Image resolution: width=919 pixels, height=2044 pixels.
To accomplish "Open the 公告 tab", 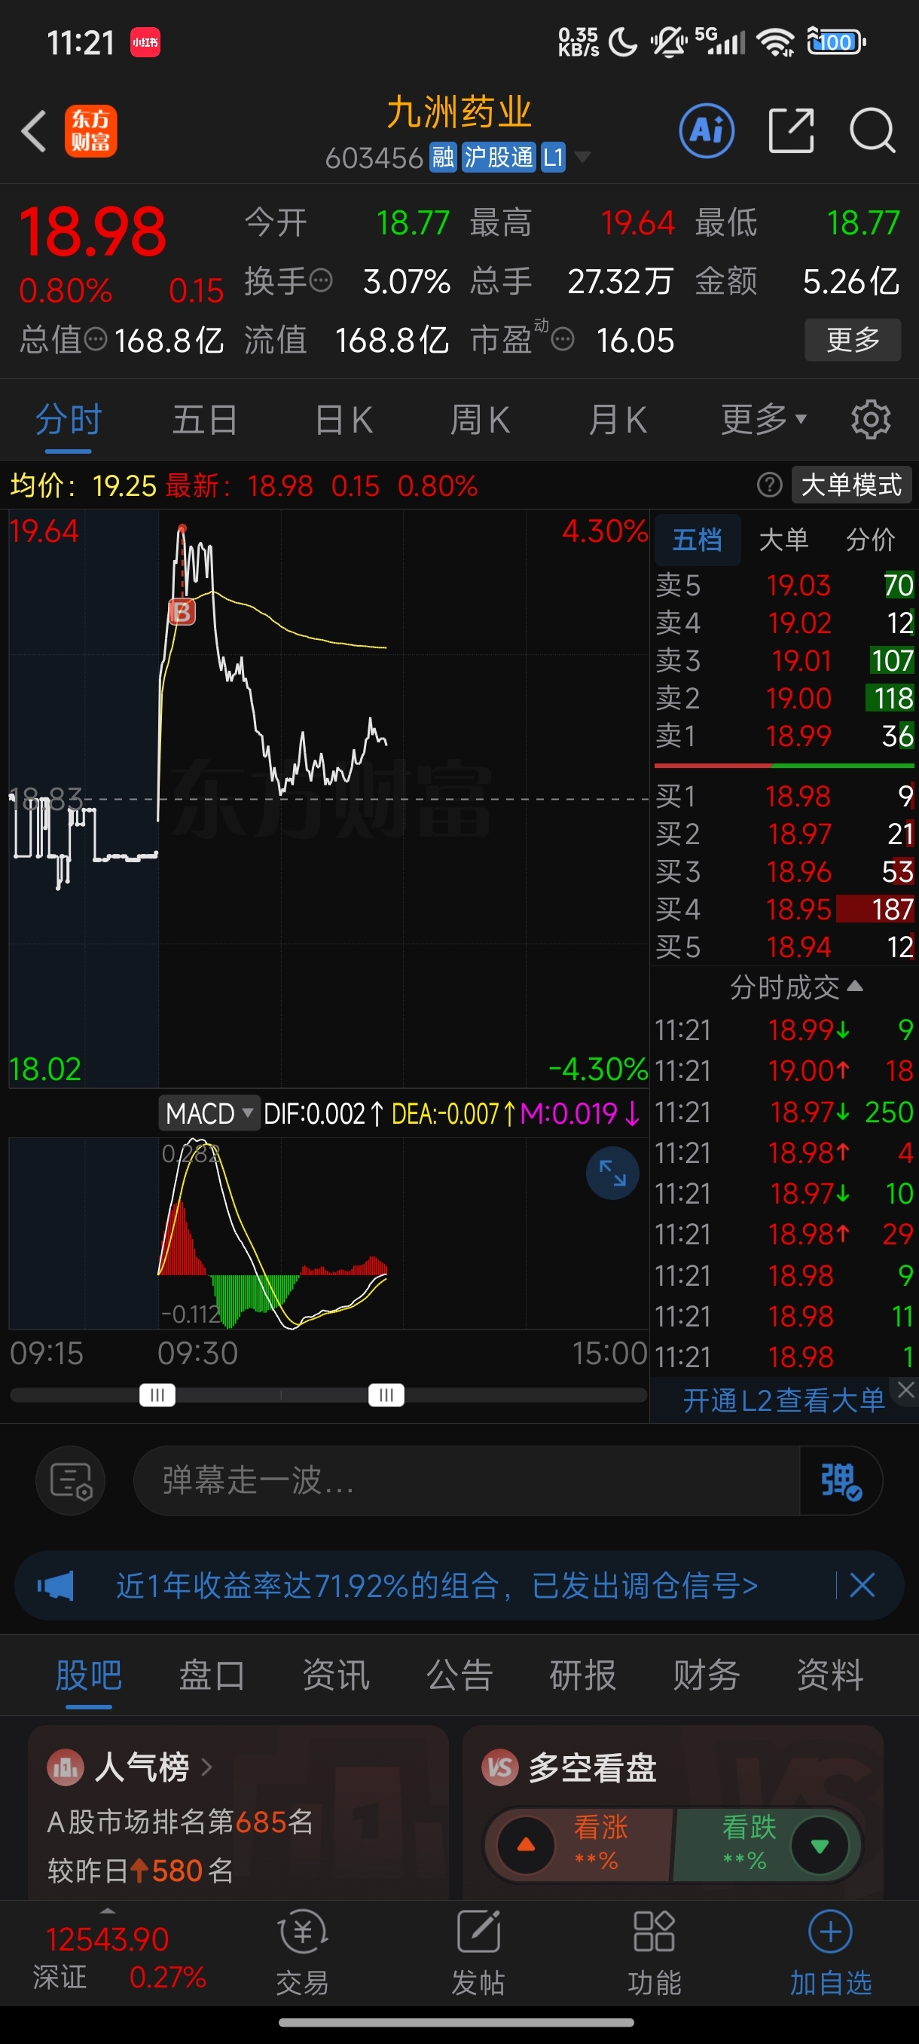I will (459, 1675).
